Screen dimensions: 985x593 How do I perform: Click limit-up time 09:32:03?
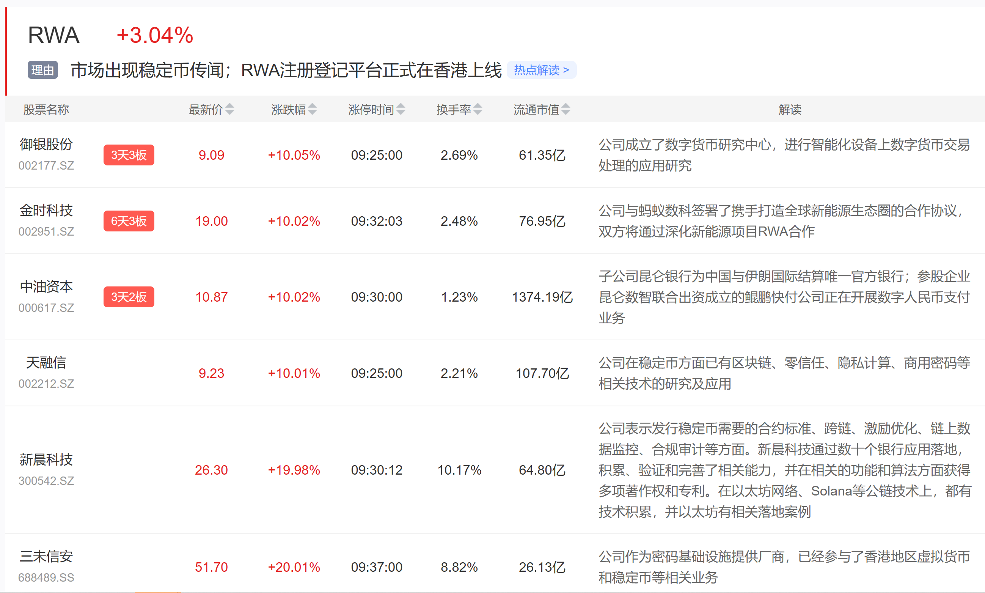click(377, 221)
